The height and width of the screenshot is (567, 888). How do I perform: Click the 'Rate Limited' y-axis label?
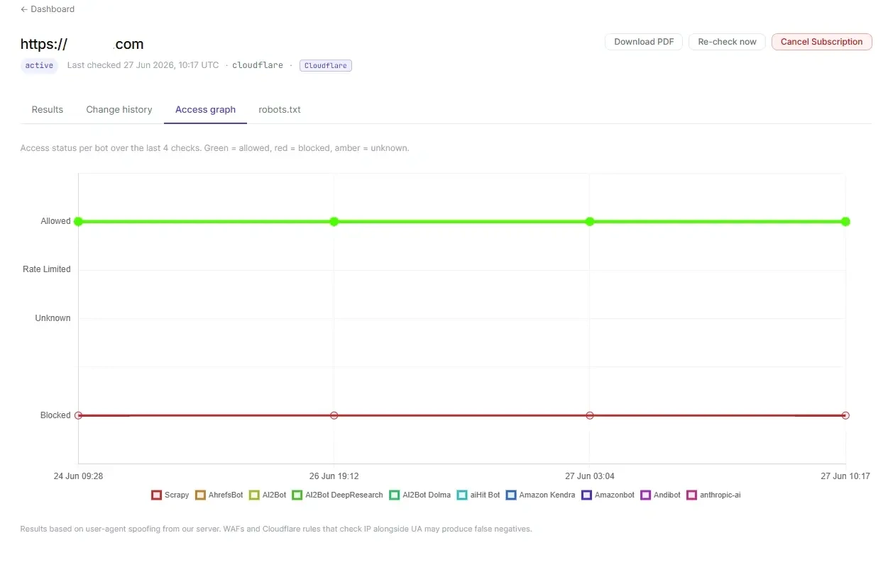47,269
